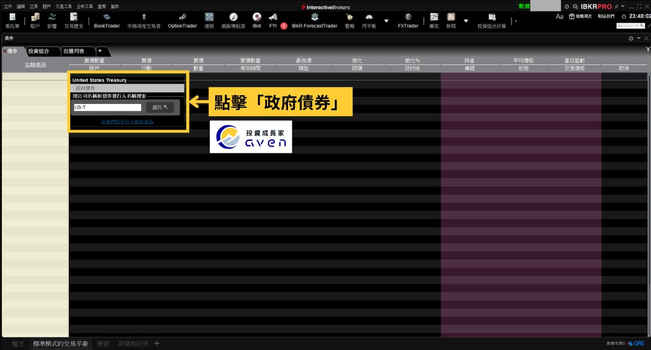Click the GFIS data source logo
The width and height of the screenshot is (651, 350).
click(636, 343)
